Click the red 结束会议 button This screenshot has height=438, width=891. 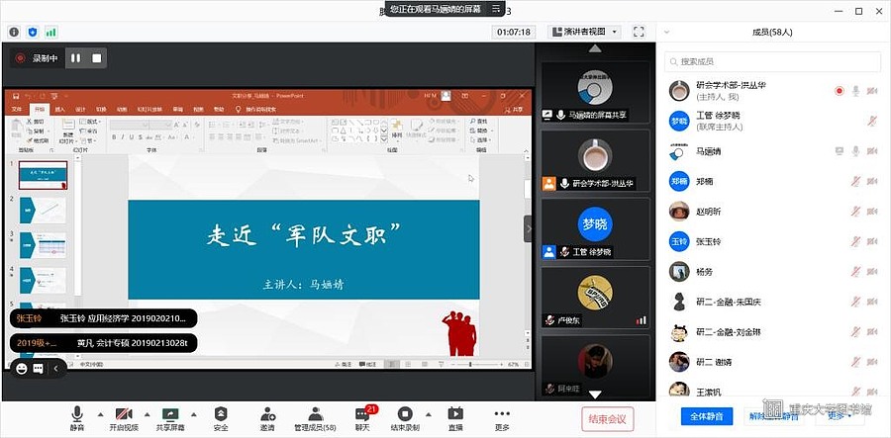point(608,418)
